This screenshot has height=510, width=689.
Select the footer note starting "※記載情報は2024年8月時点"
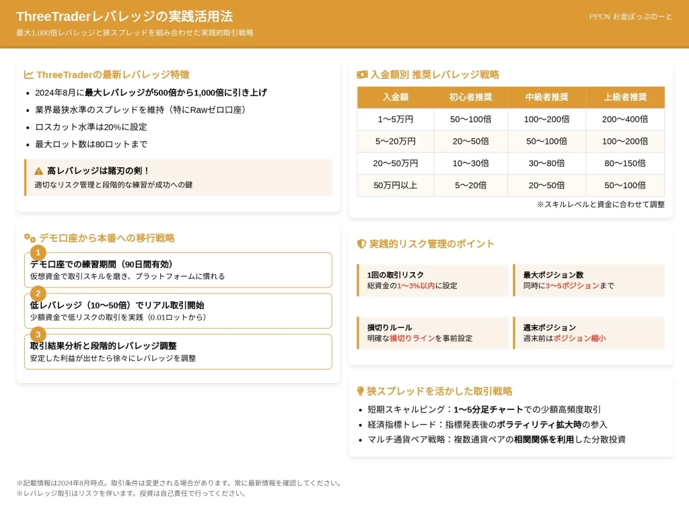[x=180, y=483]
